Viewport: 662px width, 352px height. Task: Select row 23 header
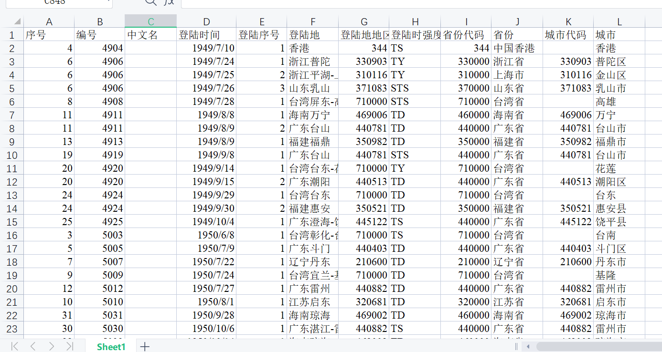12,329
